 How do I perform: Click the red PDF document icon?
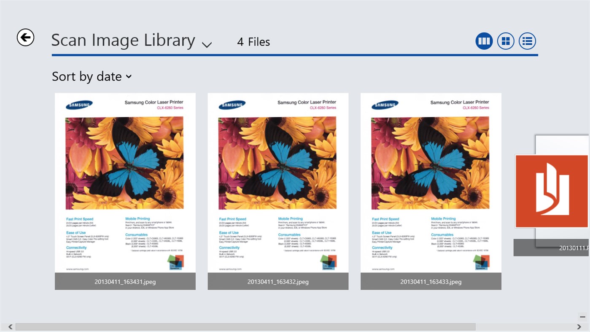tap(551, 191)
